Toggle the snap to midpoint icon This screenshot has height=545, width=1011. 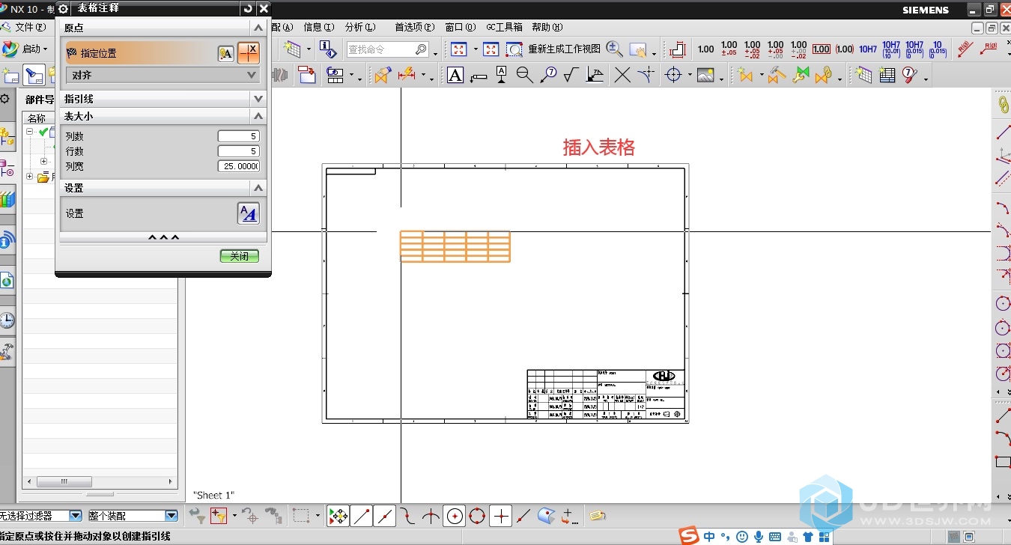pyautogui.click(x=385, y=516)
